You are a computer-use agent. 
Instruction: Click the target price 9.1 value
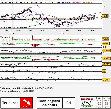point(69,103)
